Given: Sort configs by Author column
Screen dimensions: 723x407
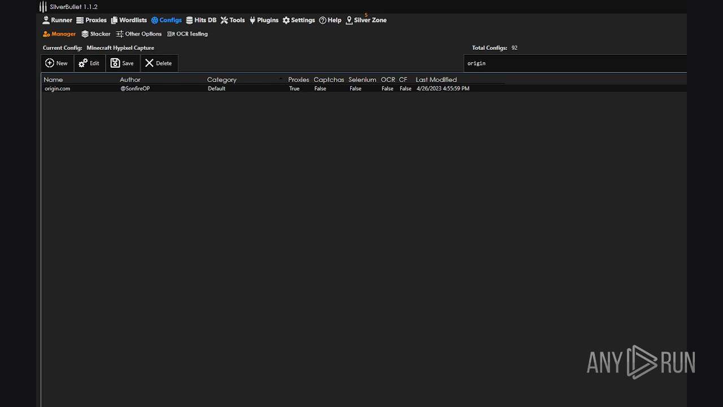Looking at the screenshot, I should pyautogui.click(x=130, y=80).
